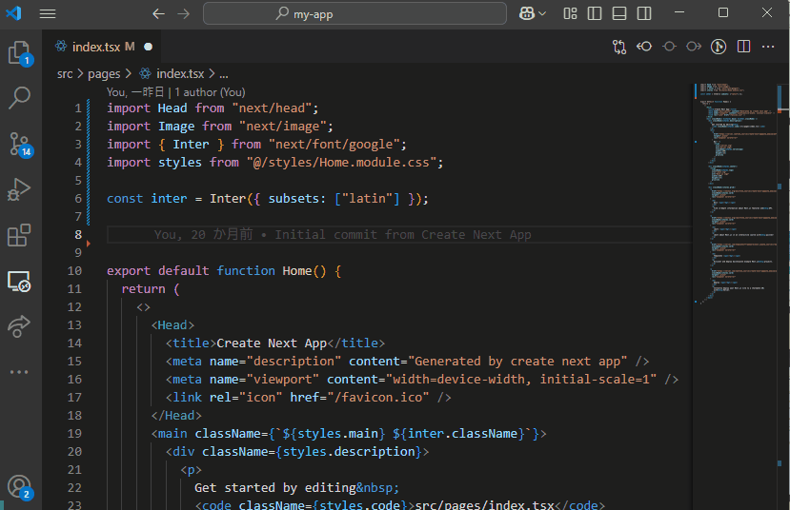
Task: Click the "@/styles/Home.module.css" string
Action: point(341,163)
